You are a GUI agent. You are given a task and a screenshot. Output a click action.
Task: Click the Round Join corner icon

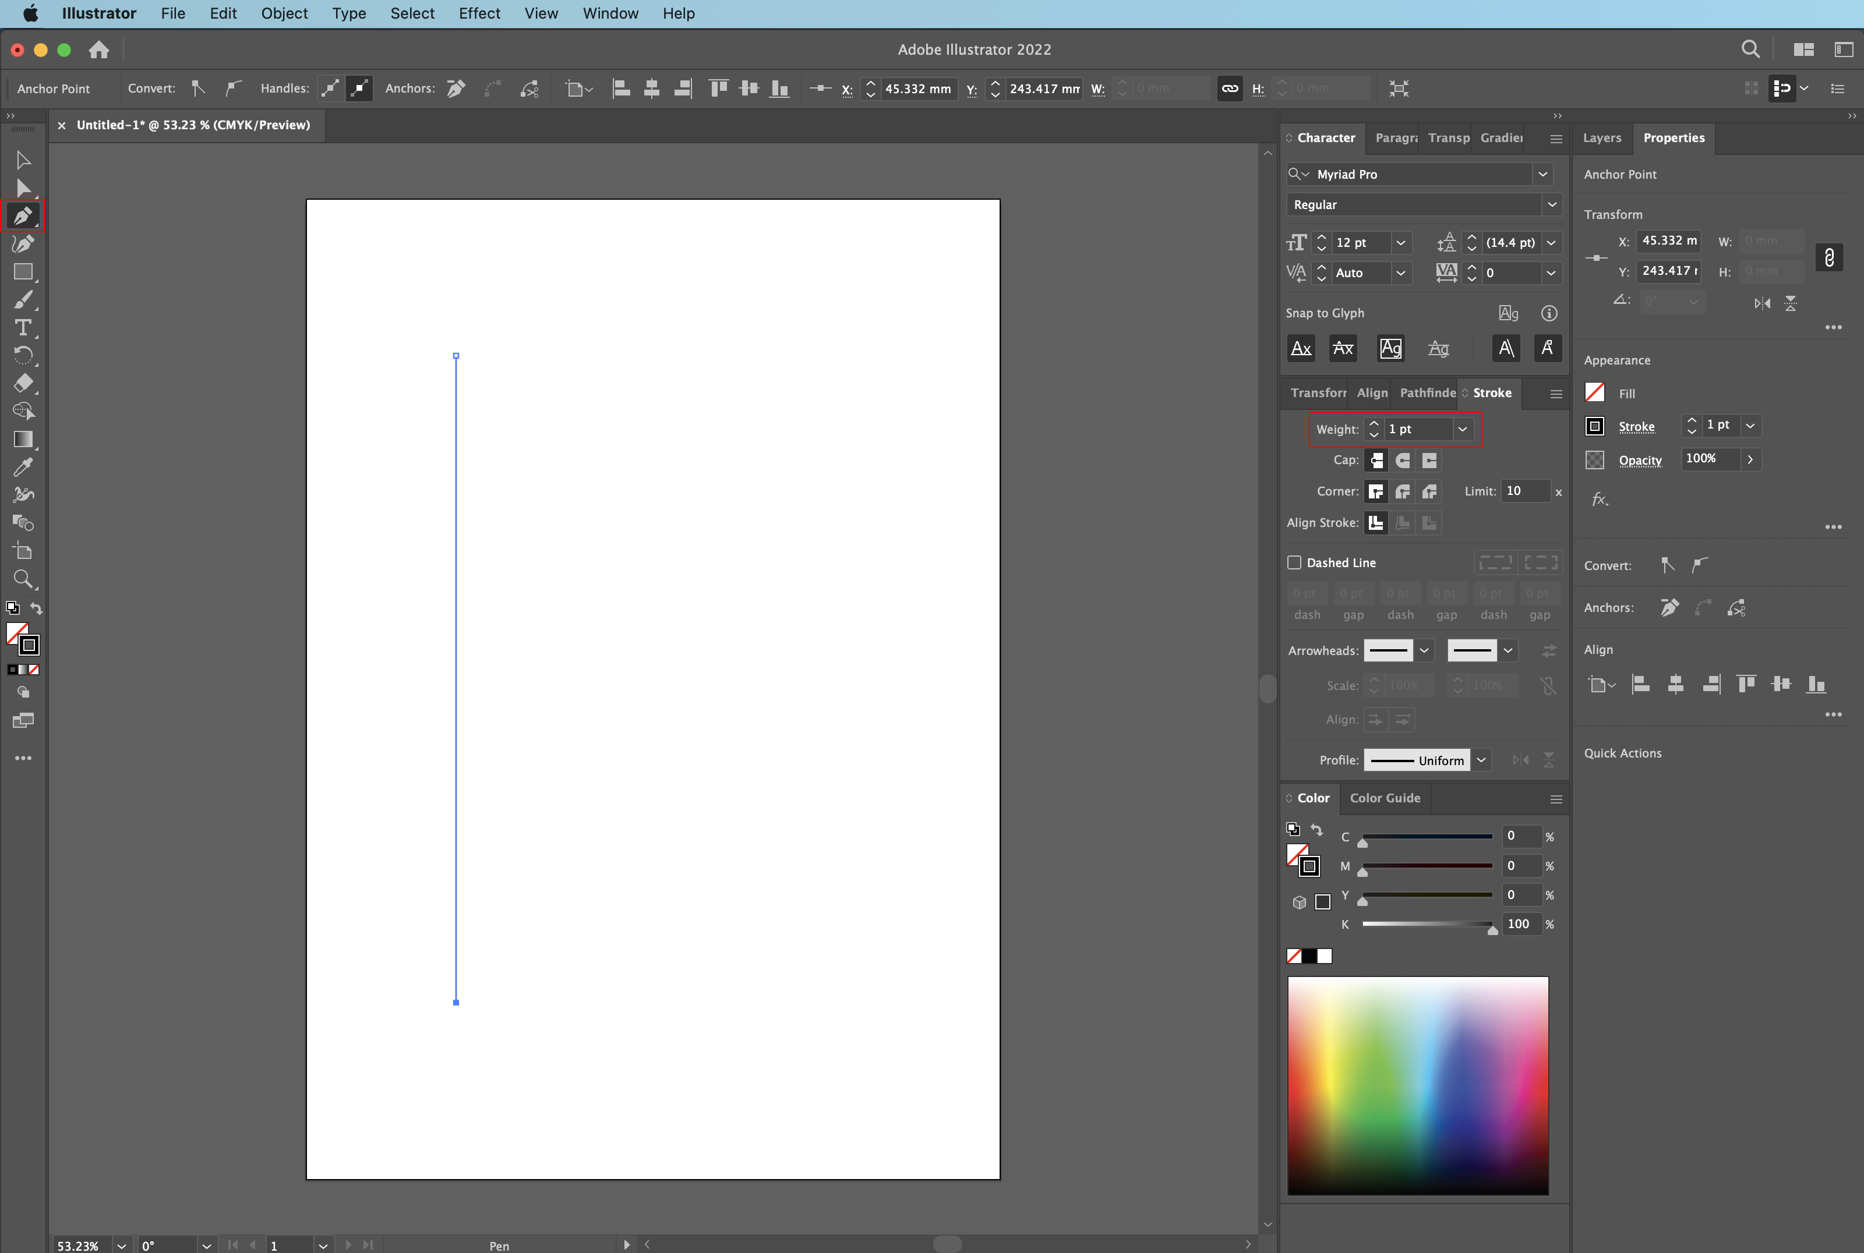[1403, 491]
